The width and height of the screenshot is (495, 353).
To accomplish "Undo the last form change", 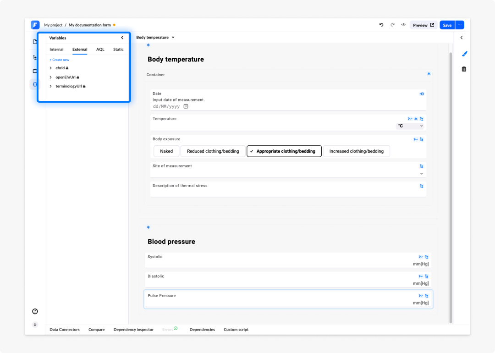I will click(381, 25).
